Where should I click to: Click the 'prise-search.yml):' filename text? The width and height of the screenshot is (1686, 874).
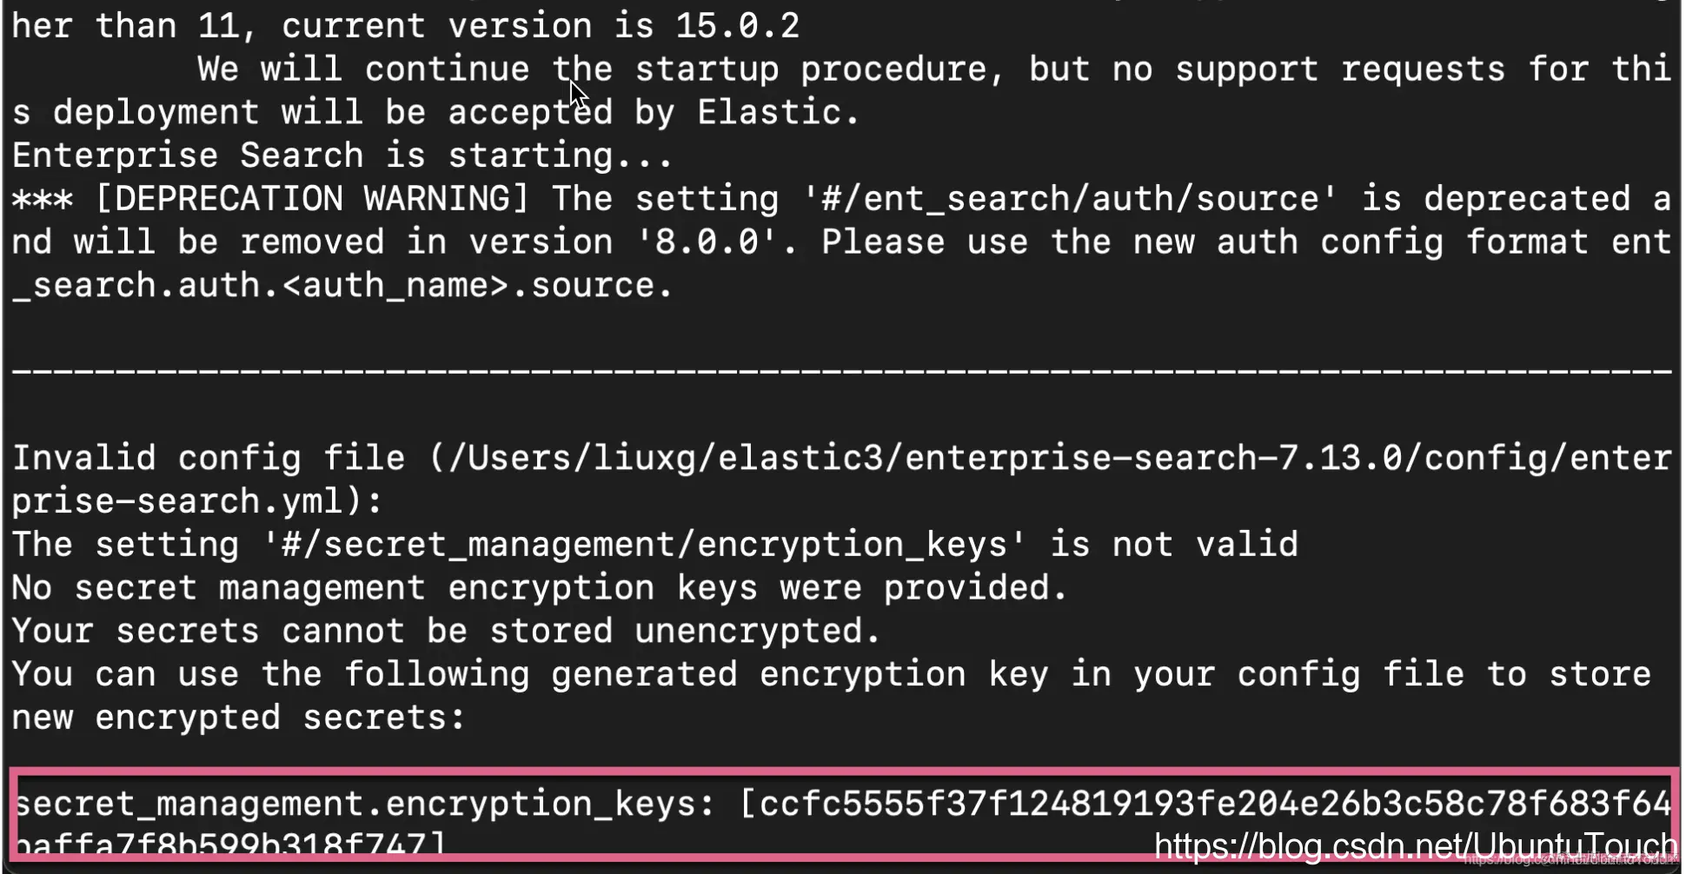(197, 501)
